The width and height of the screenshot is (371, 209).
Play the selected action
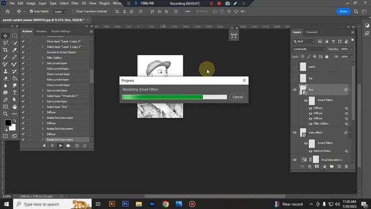[60, 146]
